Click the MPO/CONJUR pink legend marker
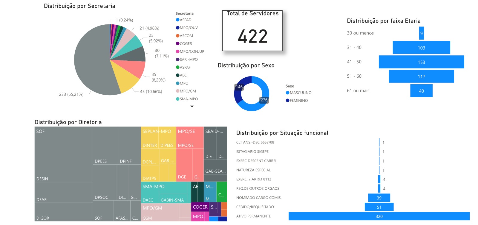478x225 pixels. pyautogui.click(x=177, y=51)
